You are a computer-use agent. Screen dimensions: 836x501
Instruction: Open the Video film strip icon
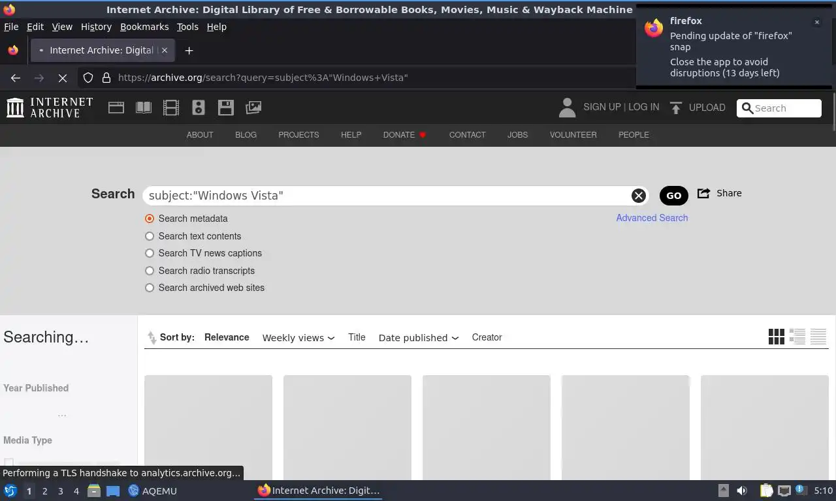pyautogui.click(x=171, y=108)
